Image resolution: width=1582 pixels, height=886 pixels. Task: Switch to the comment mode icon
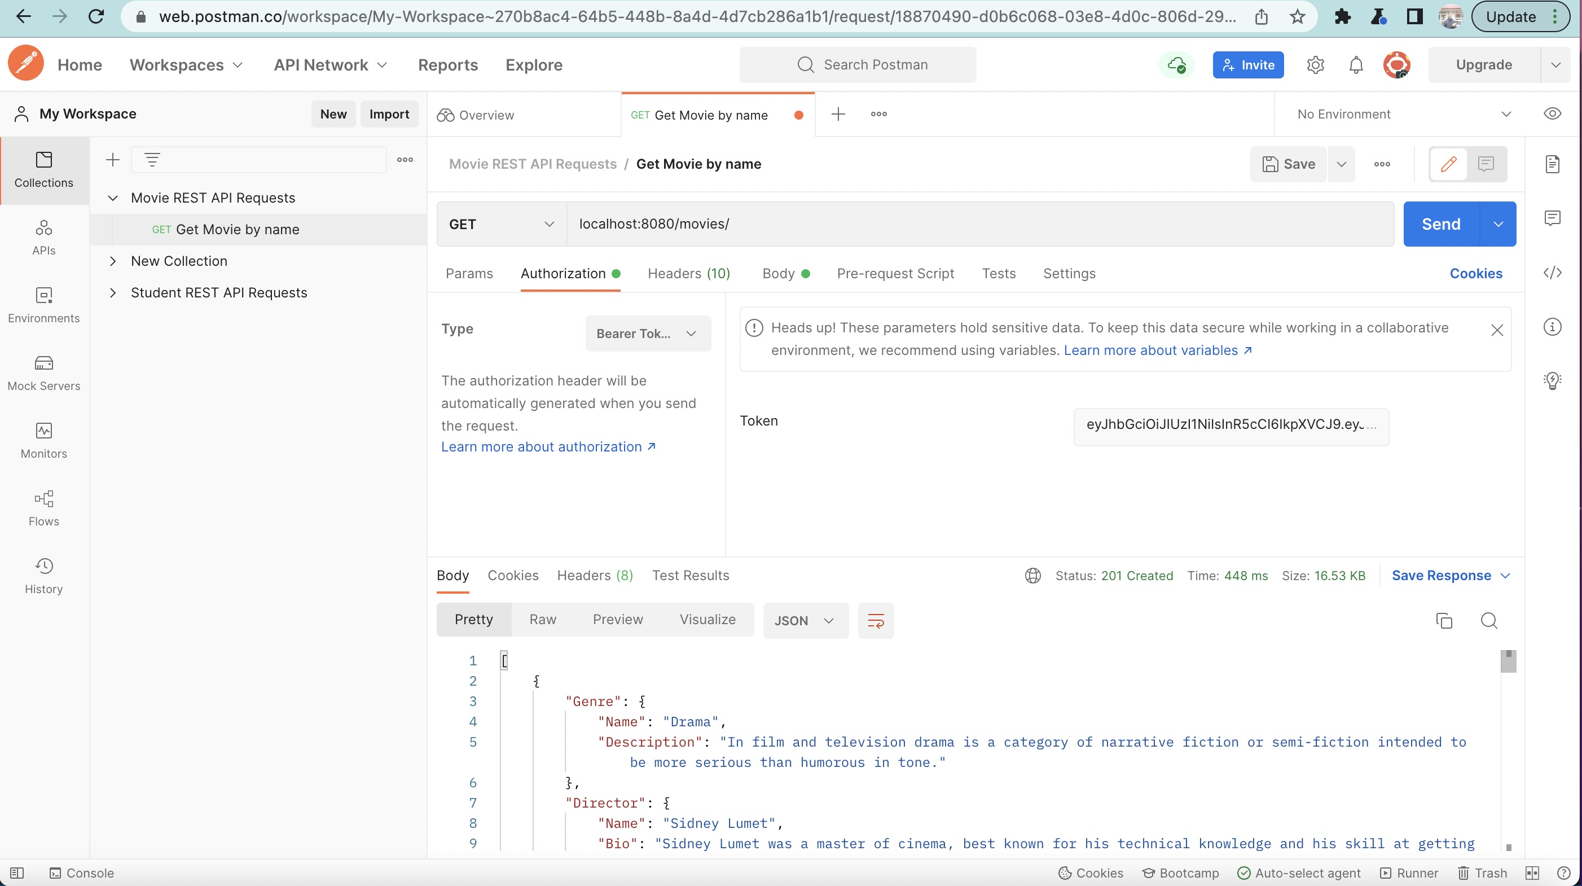(1486, 164)
